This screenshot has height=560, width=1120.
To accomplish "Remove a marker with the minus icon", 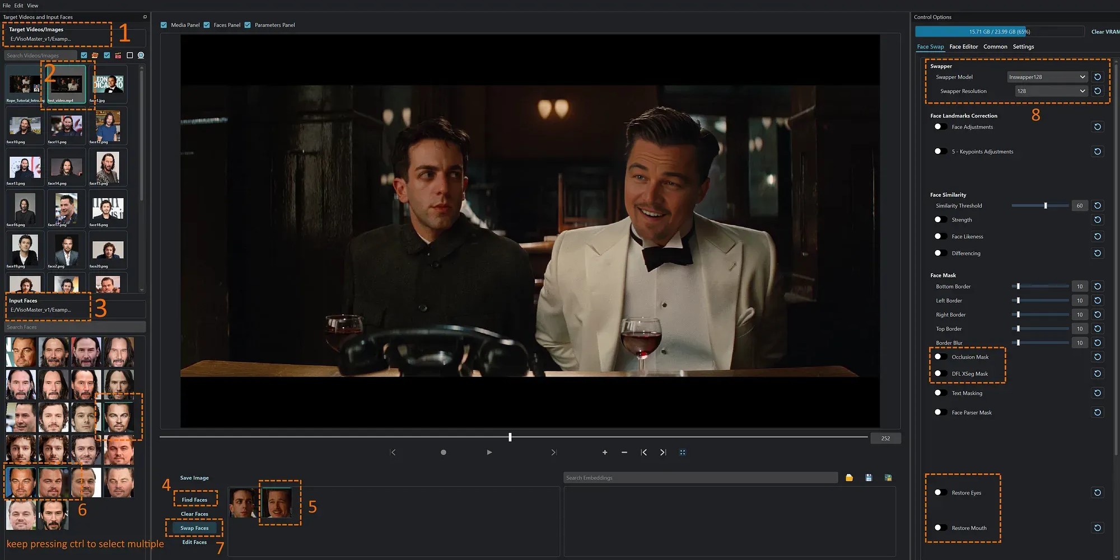I will [x=624, y=452].
